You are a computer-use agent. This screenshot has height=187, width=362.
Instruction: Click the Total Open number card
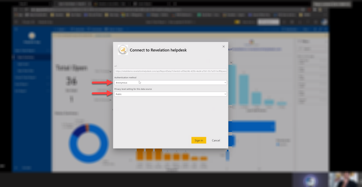pyautogui.click(x=71, y=81)
